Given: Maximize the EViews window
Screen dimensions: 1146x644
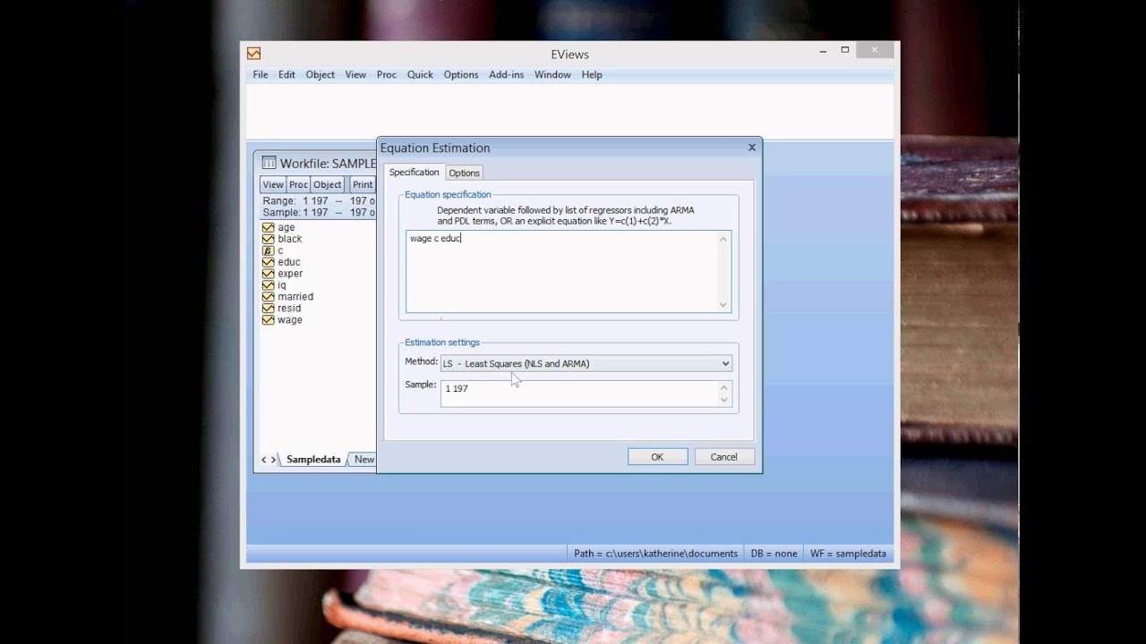Looking at the screenshot, I should 844,51.
